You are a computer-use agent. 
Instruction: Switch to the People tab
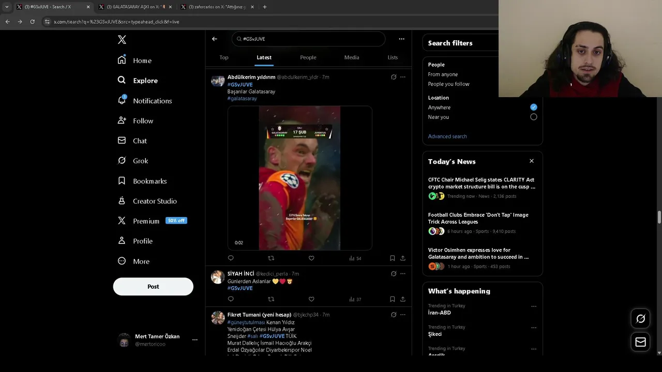pyautogui.click(x=308, y=57)
